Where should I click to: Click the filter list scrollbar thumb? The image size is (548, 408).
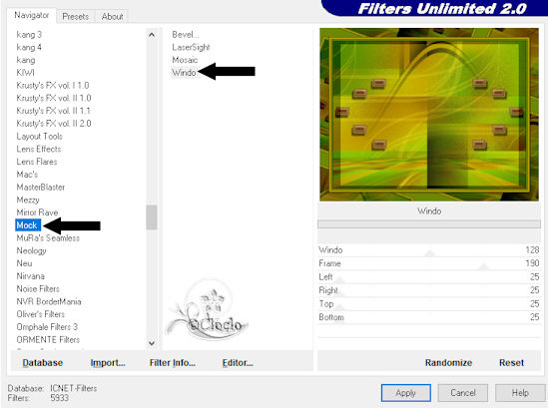[x=152, y=217]
